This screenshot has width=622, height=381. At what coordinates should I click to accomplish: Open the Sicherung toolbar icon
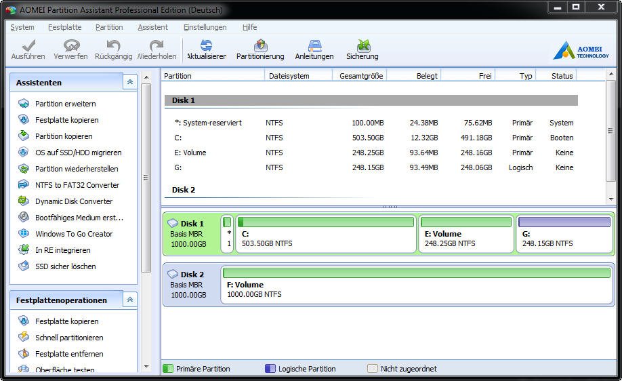363,45
